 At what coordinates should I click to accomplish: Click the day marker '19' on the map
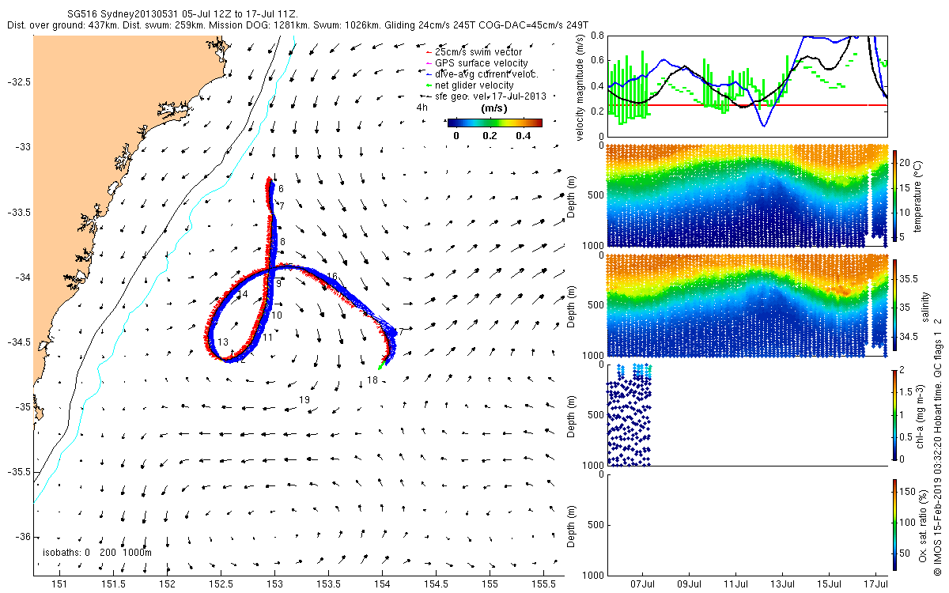click(304, 401)
